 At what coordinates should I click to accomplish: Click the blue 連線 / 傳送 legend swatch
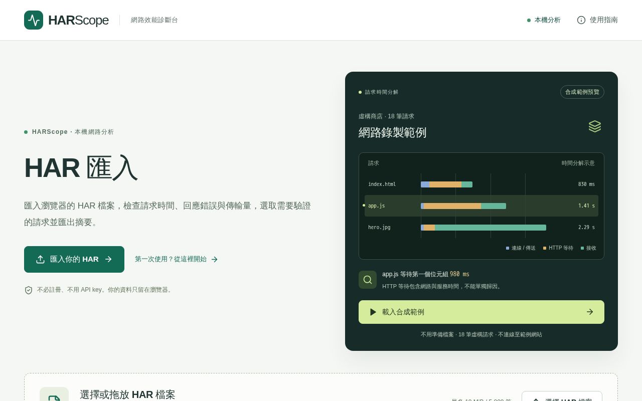click(x=508, y=248)
